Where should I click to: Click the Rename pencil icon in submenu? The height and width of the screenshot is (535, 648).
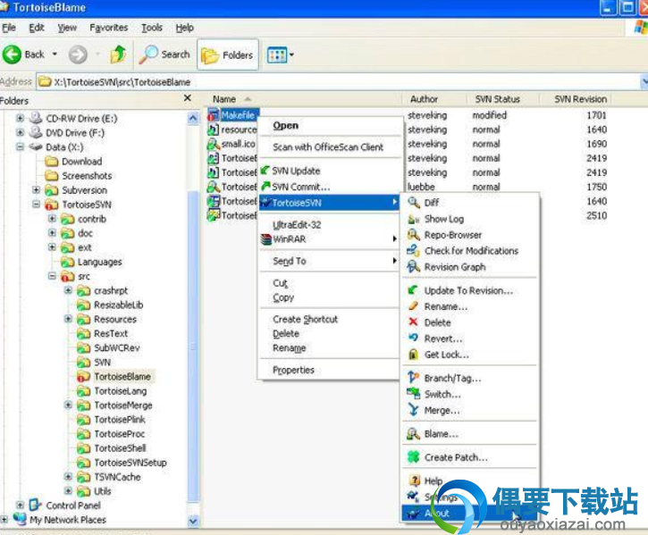(413, 306)
